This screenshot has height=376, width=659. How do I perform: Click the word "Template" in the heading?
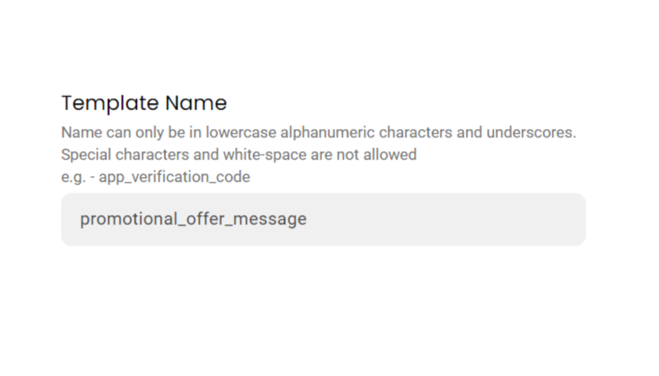pyautogui.click(x=109, y=103)
